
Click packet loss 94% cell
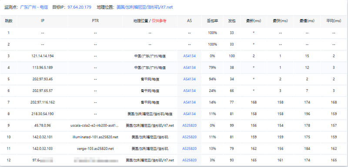pyautogui.click(x=212, y=79)
